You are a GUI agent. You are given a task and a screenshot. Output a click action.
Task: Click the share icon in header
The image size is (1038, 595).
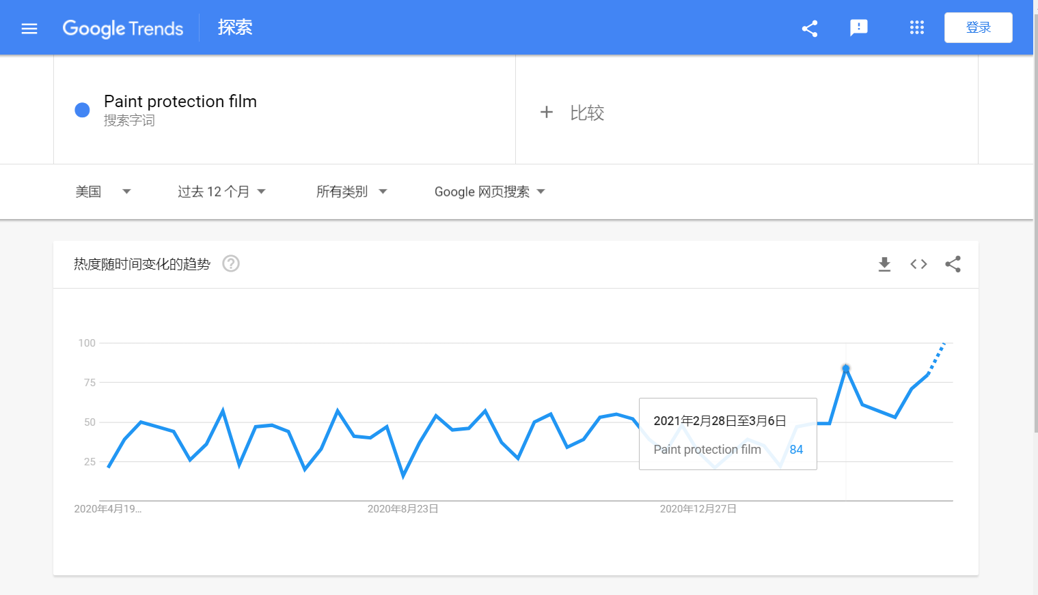point(810,28)
